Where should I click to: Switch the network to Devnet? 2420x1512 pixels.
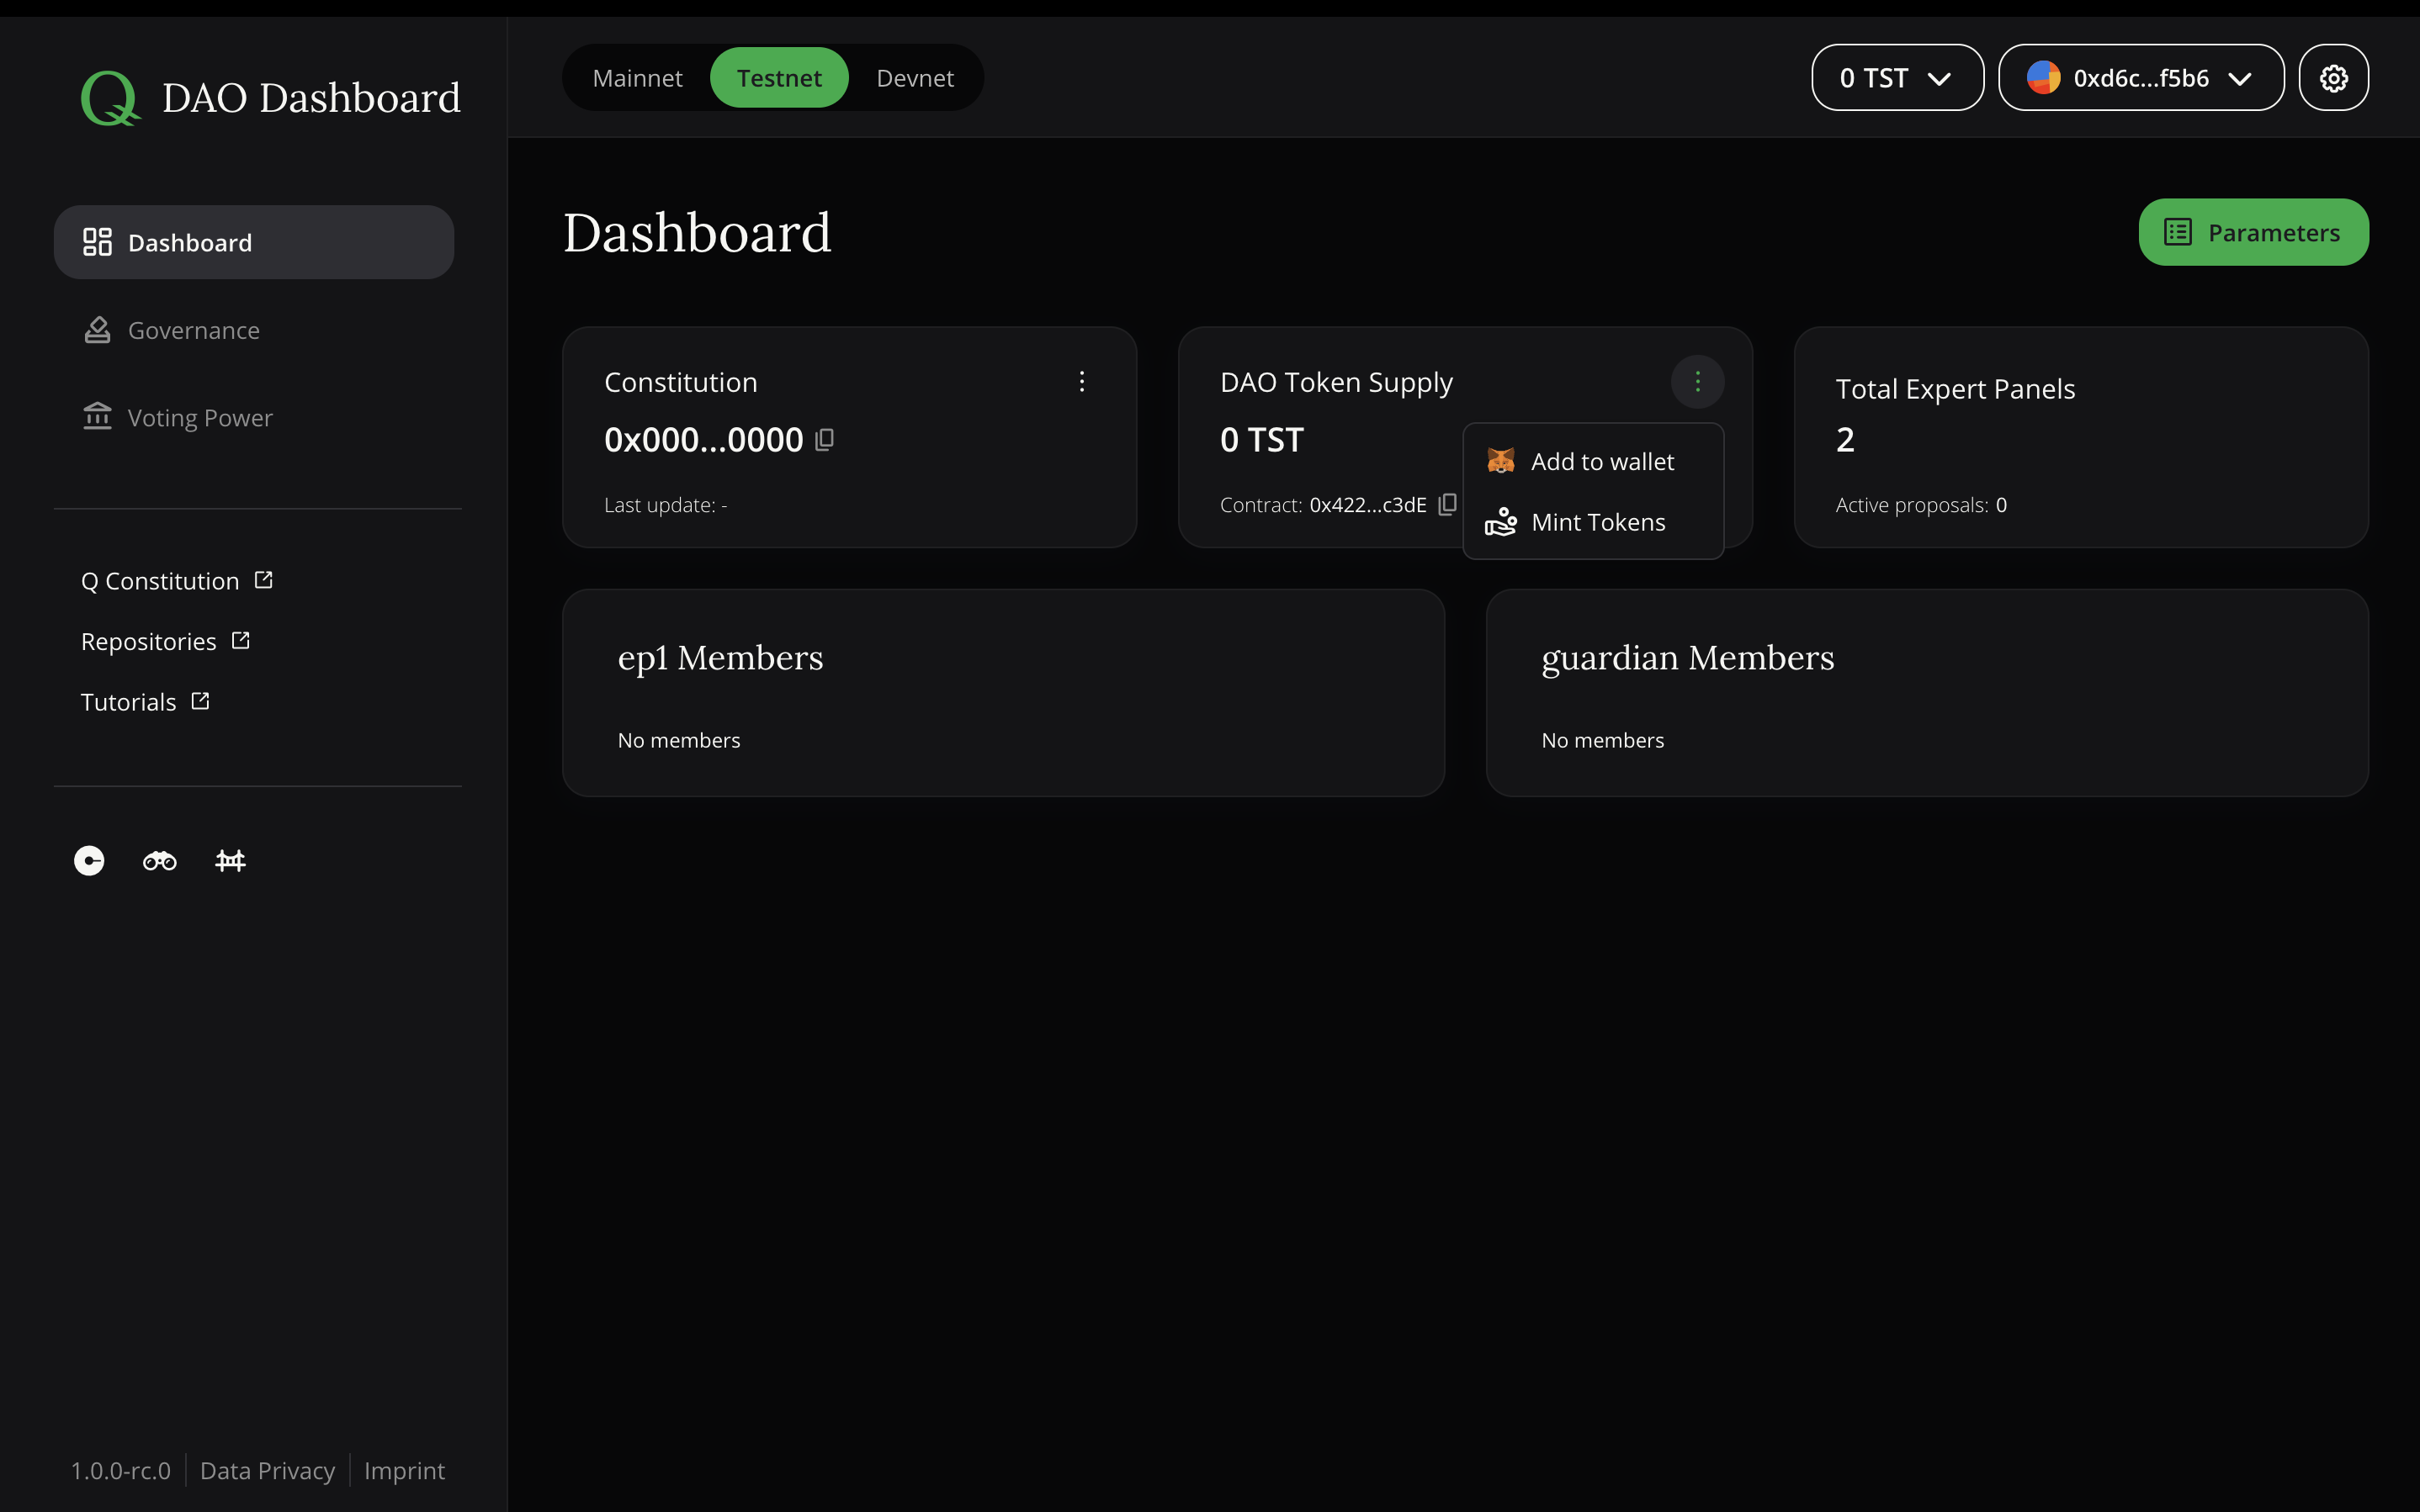(913, 77)
